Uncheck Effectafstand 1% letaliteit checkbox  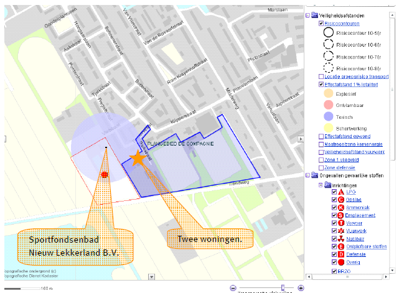(321, 84)
